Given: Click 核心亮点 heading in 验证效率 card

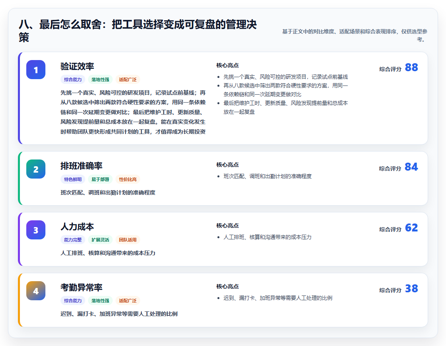Looking at the screenshot, I should (227, 65).
